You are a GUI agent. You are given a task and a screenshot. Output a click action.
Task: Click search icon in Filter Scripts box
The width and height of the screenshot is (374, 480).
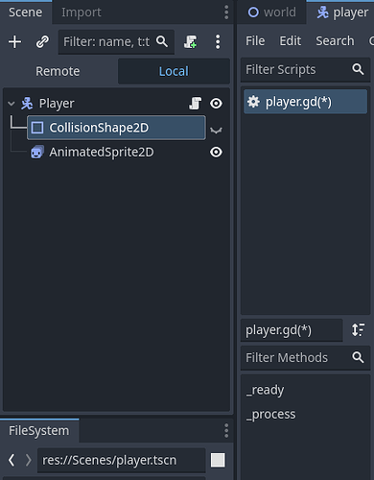pyautogui.click(x=358, y=69)
